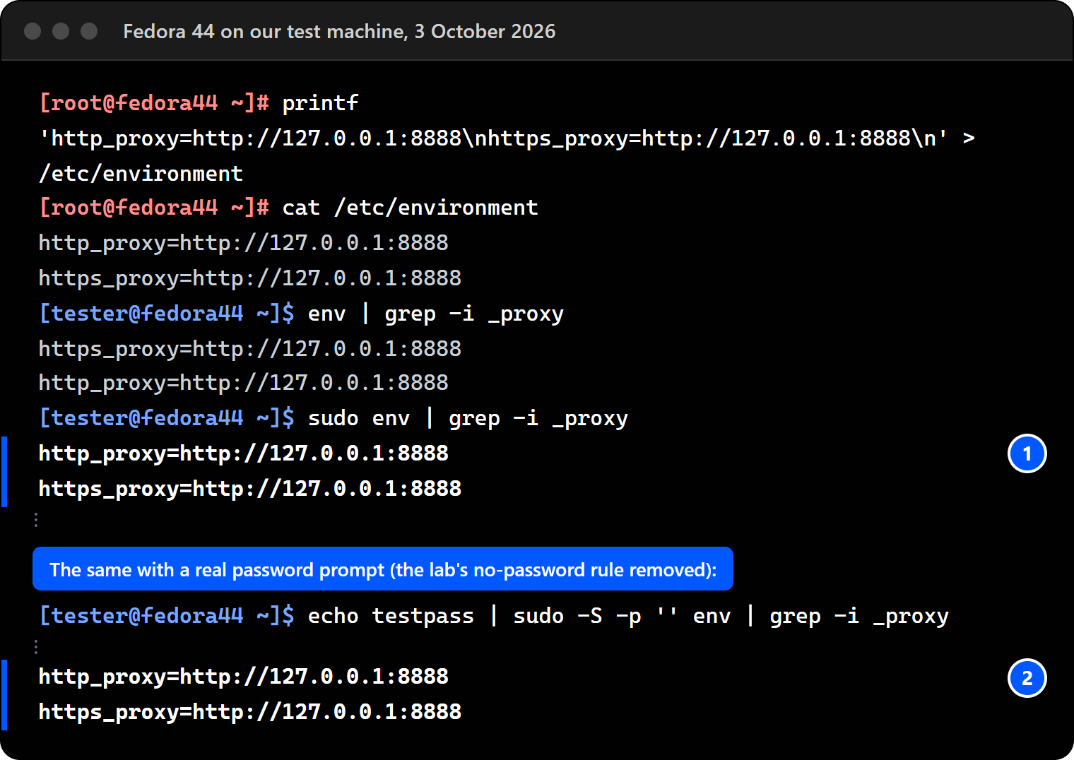Click the http_proxy line in the non-sudo env output
The image size is (1074, 760).
[243, 383]
